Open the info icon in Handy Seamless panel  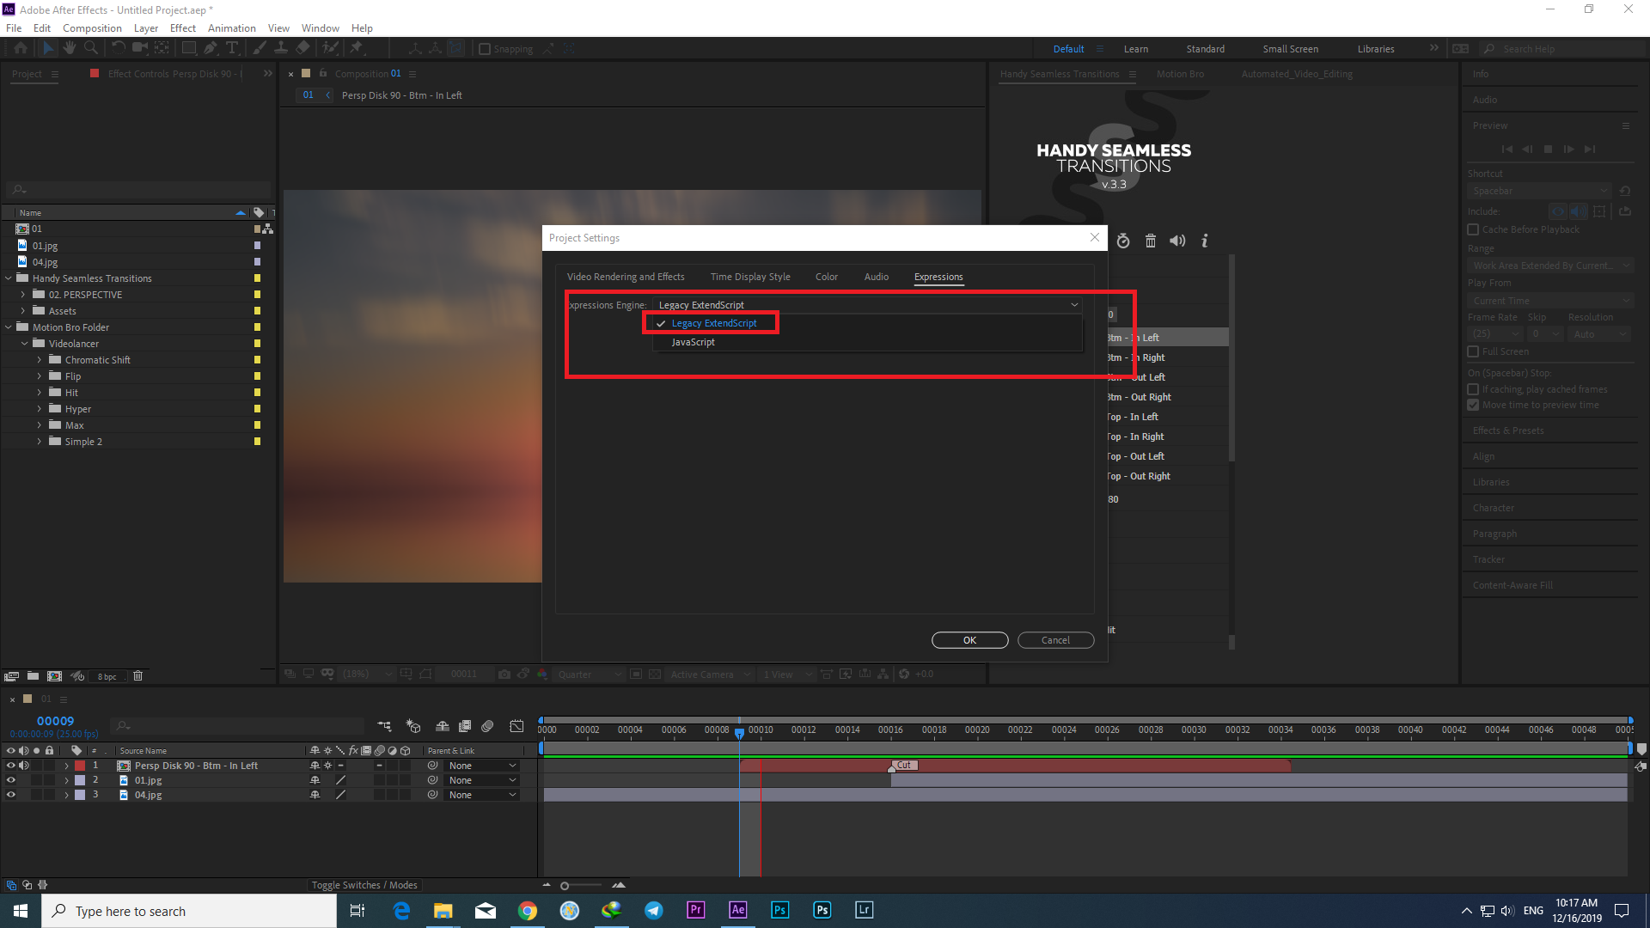point(1205,241)
